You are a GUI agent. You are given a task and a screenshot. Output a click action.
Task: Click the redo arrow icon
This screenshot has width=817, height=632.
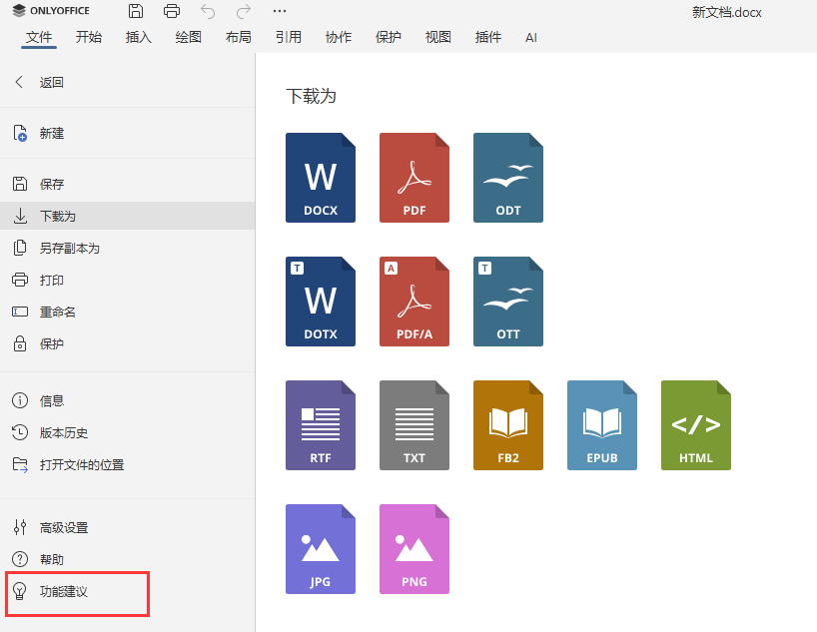point(244,11)
